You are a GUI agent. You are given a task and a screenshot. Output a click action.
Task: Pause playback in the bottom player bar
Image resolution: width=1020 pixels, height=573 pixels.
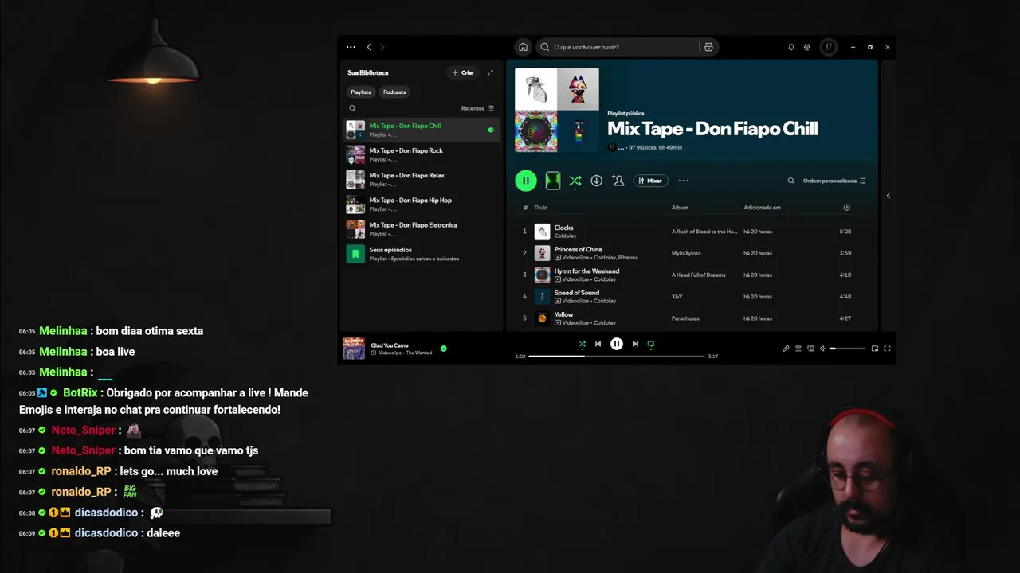[617, 344]
